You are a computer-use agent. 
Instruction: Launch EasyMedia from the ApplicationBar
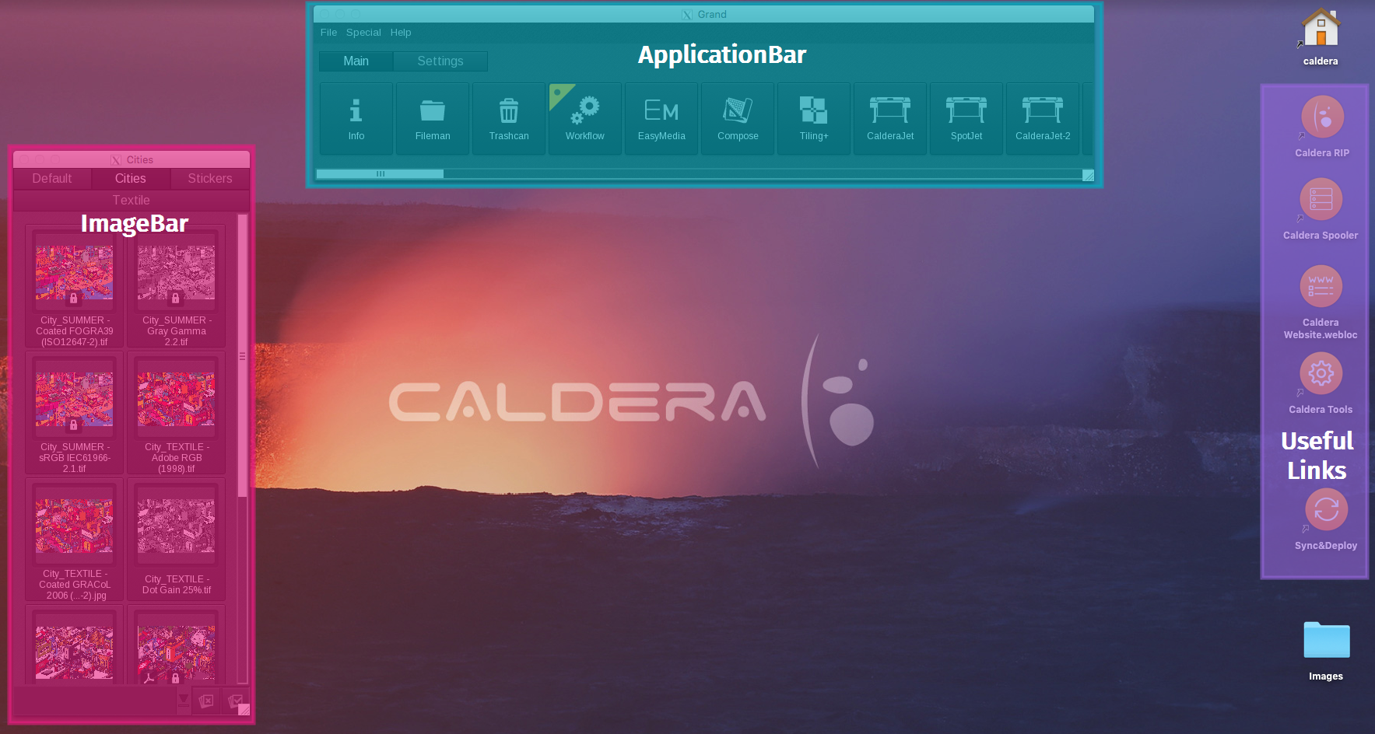point(661,118)
